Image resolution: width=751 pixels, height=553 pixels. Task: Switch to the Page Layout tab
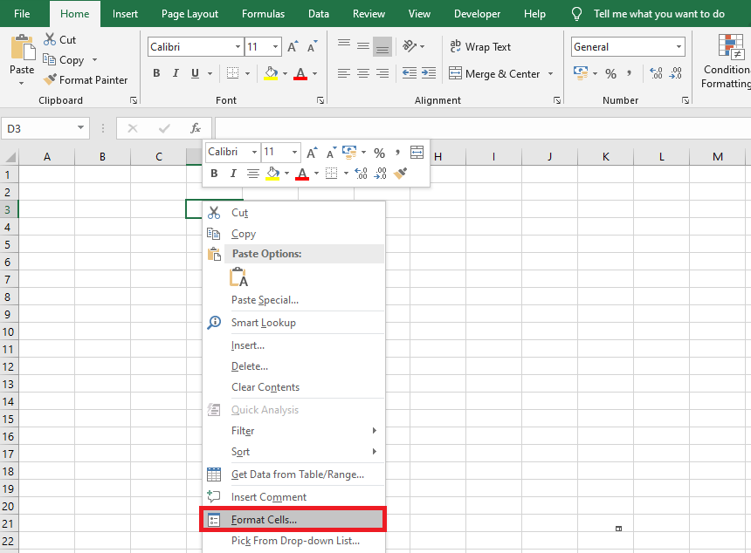coord(189,14)
